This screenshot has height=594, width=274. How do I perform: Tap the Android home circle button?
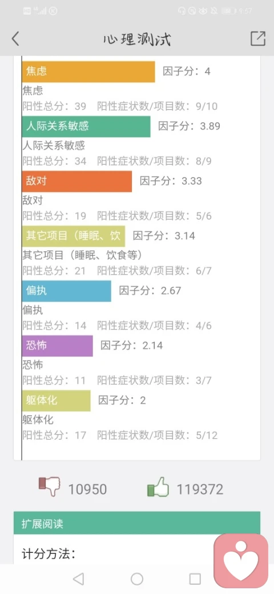(x=137, y=579)
